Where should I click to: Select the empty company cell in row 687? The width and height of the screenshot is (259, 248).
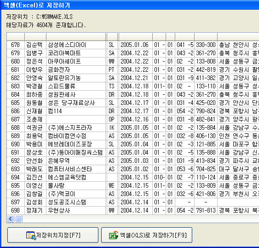tap(76, 119)
